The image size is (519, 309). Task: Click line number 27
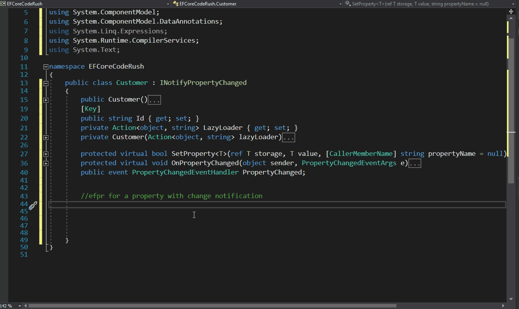click(24, 154)
